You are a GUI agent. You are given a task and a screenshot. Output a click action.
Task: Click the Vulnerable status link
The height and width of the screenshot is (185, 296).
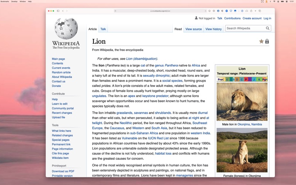(x=129, y=138)
